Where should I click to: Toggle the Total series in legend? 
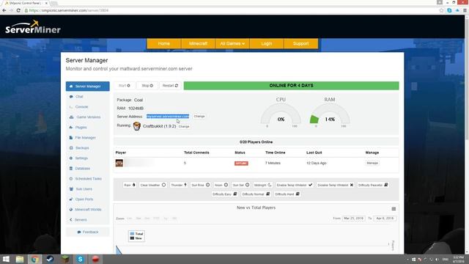[x=137, y=234]
